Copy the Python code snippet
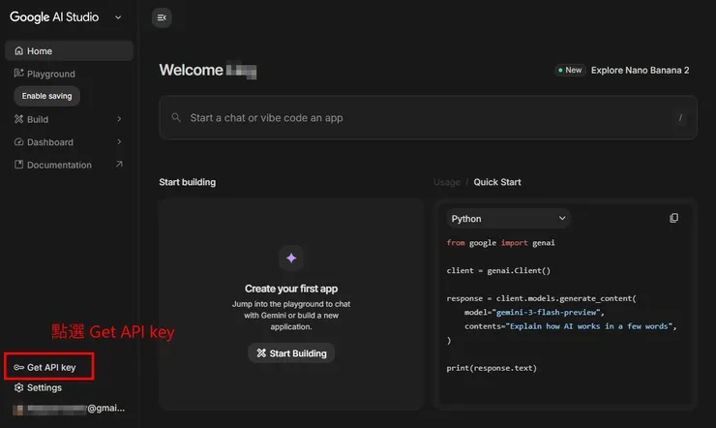 click(x=673, y=219)
